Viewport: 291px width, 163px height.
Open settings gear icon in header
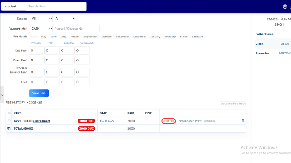tap(285, 7)
